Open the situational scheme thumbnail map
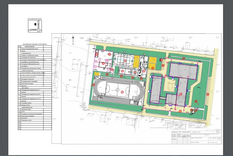The image size is (233, 156). tap(34, 26)
